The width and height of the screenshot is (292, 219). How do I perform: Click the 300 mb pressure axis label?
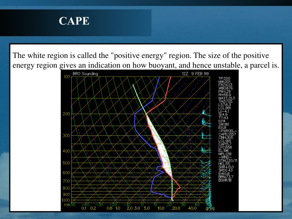[66, 135]
